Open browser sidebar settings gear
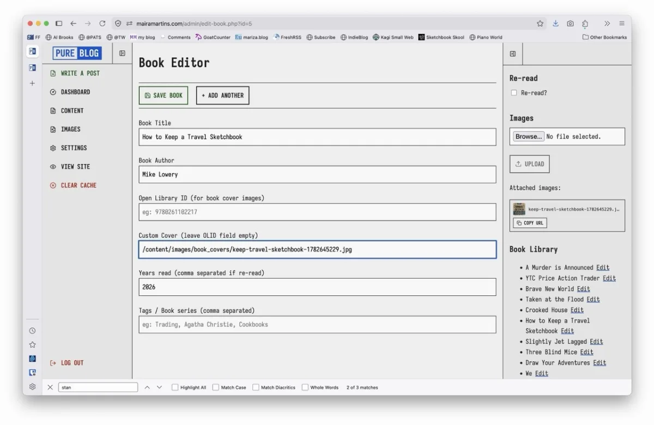The image size is (654, 425). 32,387
